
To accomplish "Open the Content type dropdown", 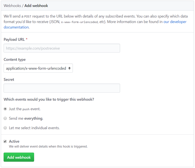I will (38, 68).
